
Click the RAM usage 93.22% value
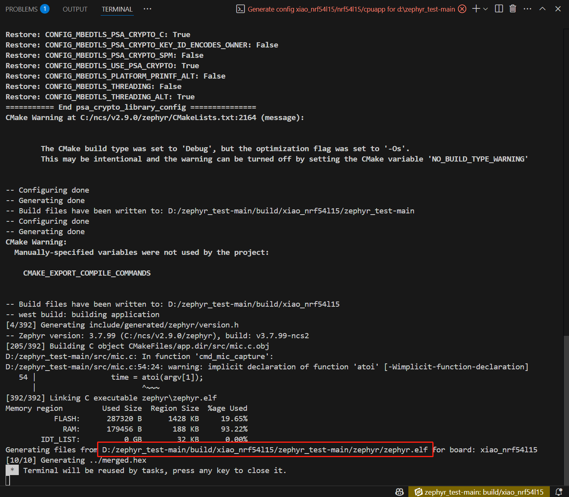(x=234, y=429)
